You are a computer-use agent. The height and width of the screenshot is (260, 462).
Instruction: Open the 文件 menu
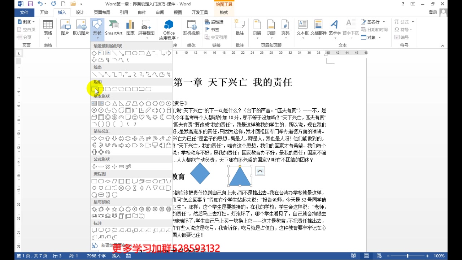pyautogui.click(x=24, y=12)
